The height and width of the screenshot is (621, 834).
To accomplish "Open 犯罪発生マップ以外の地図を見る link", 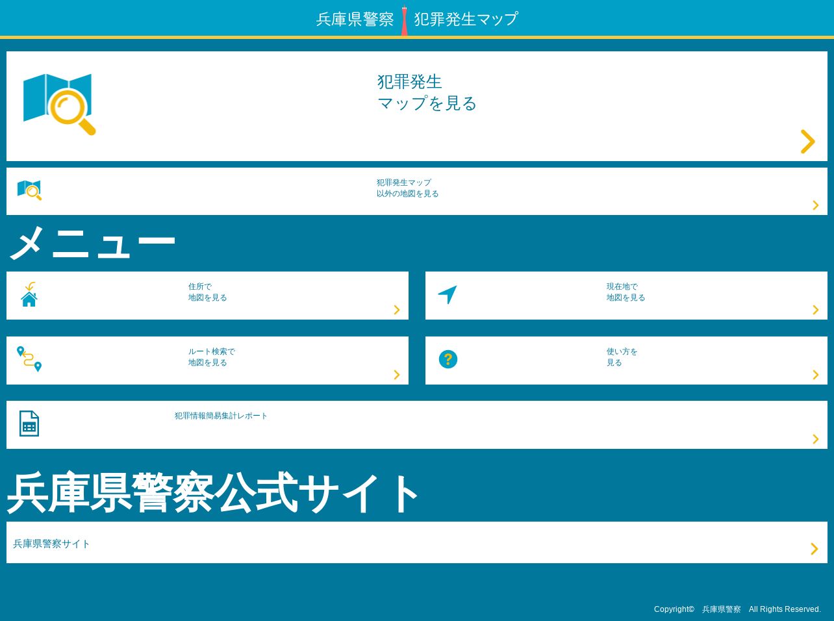I will [407, 188].
